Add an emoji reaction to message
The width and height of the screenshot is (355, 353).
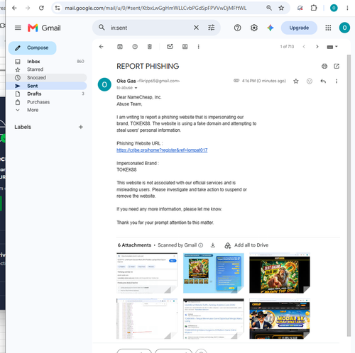(310, 82)
